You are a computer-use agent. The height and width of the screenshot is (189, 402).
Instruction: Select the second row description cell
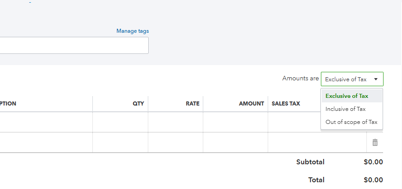click(45, 142)
